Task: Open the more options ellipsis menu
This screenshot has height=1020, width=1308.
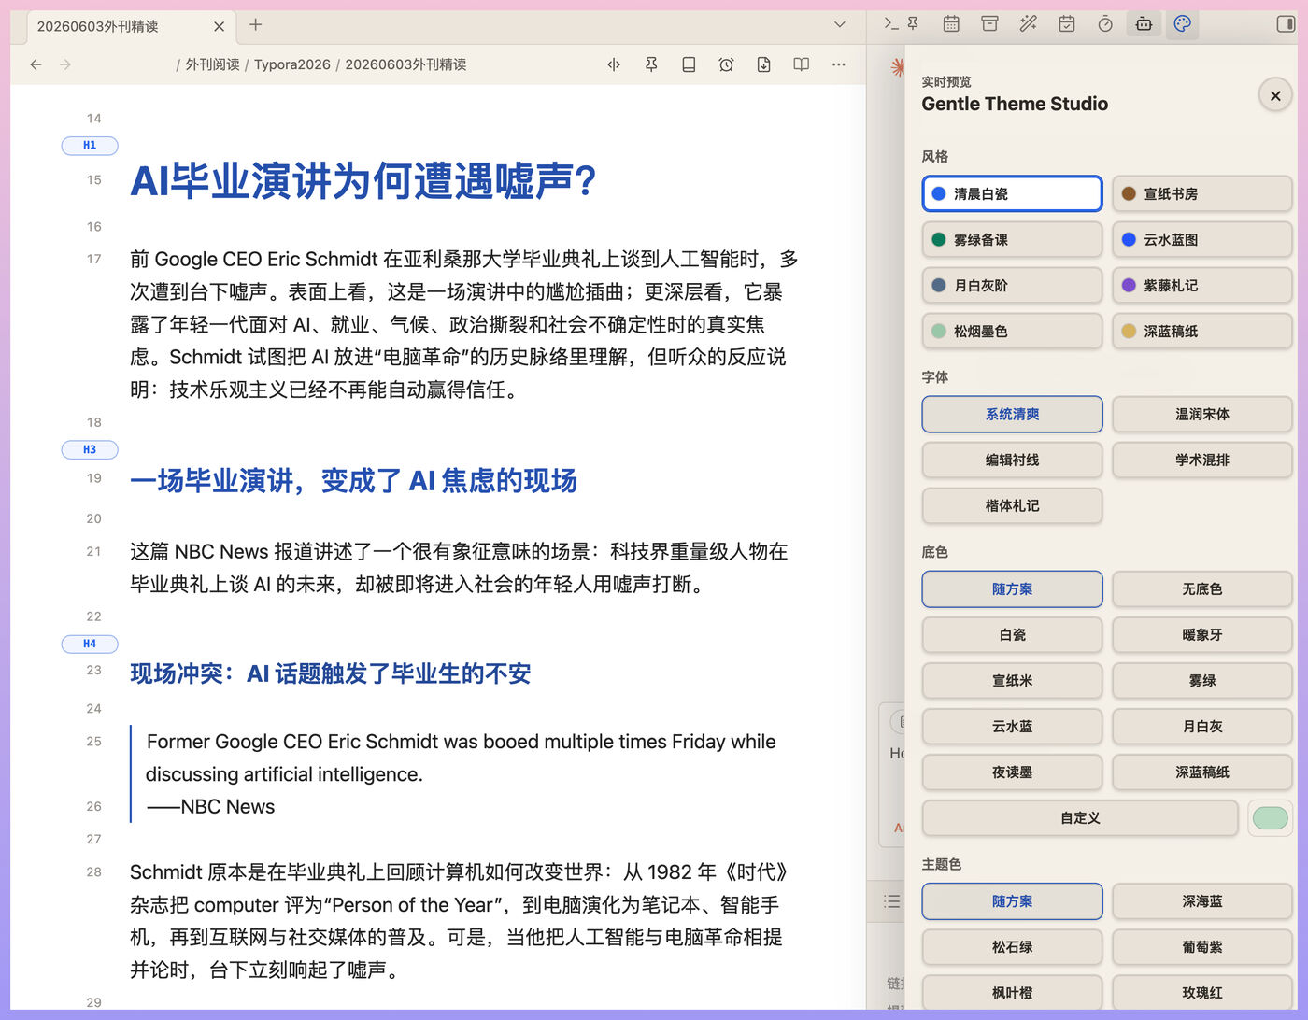Action: click(x=839, y=64)
